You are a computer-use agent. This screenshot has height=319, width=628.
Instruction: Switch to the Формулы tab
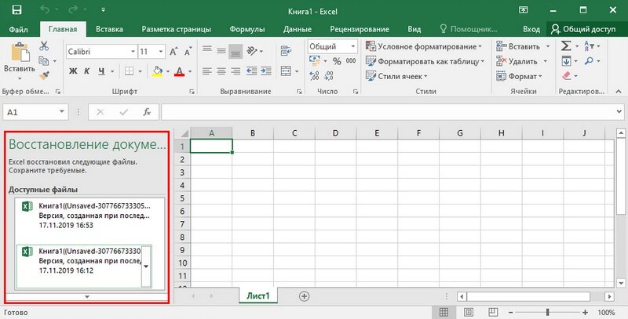[247, 29]
